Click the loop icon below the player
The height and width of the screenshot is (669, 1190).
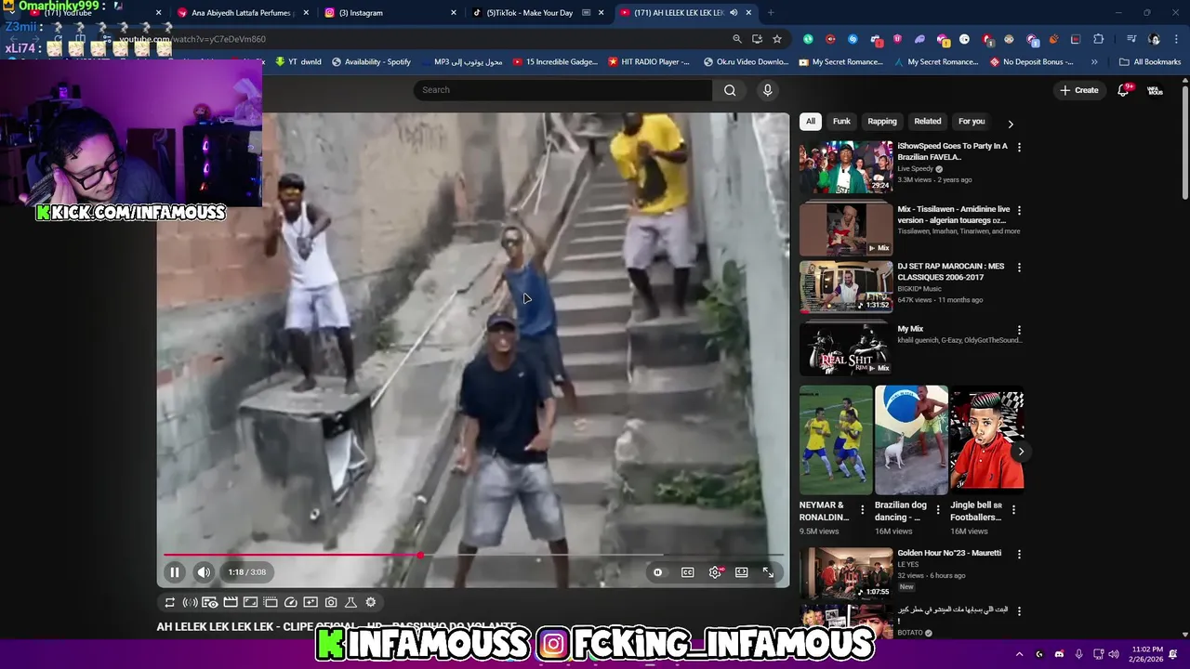coord(170,602)
